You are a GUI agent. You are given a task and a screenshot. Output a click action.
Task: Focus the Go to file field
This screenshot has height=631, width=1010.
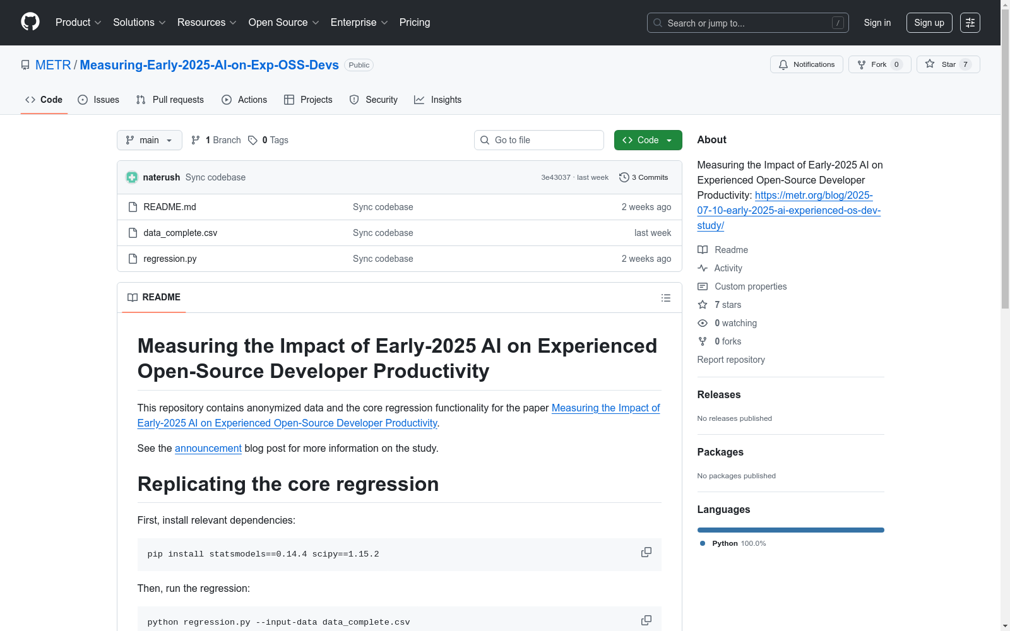point(539,140)
